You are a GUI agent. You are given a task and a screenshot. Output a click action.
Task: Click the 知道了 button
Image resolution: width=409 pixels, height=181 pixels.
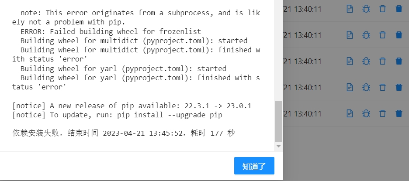tap(254, 166)
